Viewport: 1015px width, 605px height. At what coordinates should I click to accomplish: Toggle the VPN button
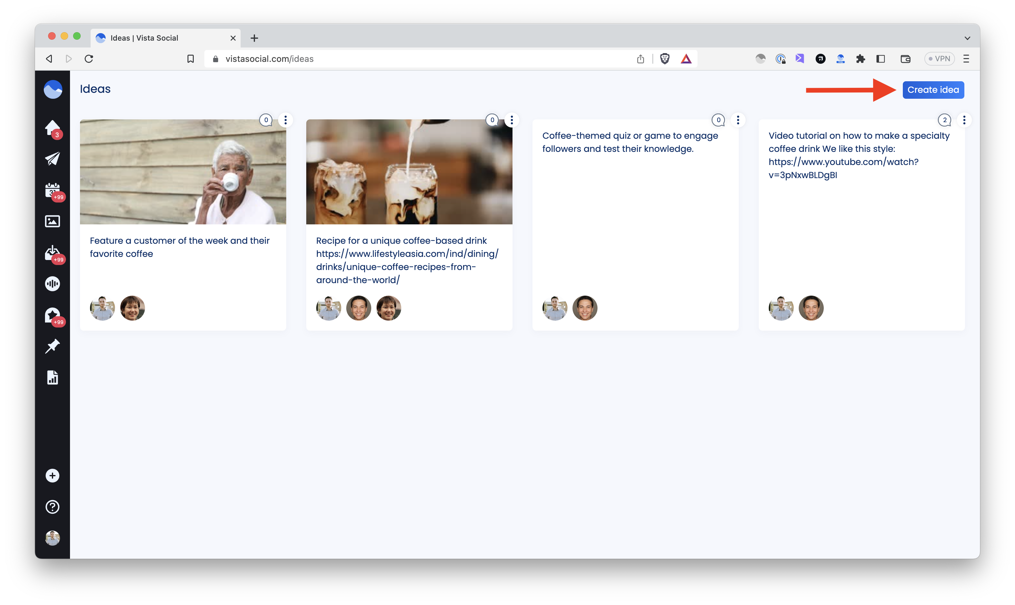click(939, 59)
